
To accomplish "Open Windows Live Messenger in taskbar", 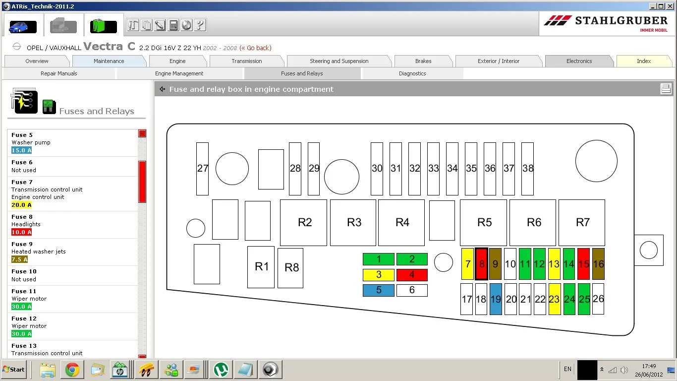I will coord(171,370).
